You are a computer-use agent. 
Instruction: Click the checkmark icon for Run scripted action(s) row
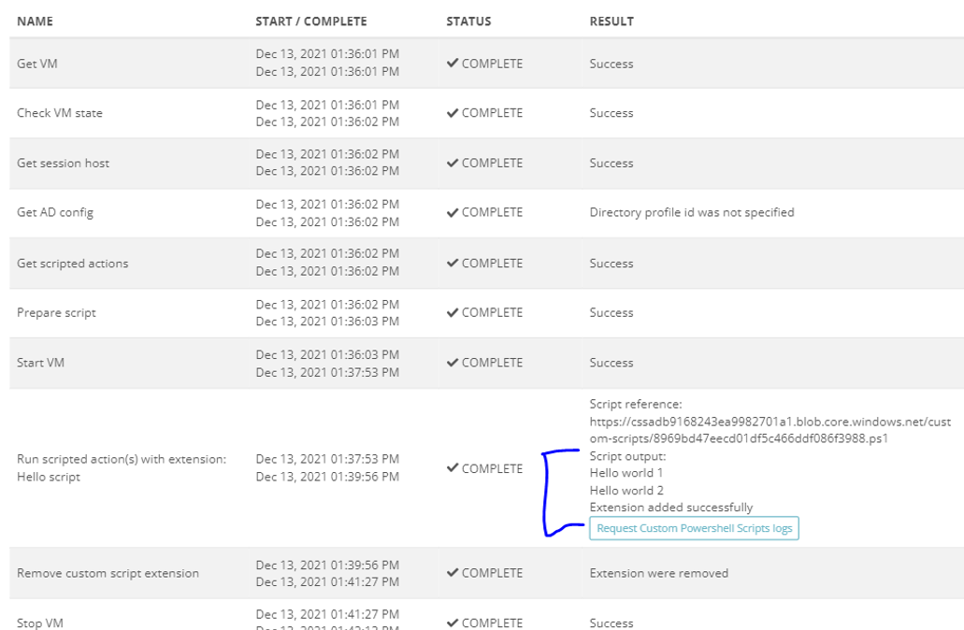pyautogui.click(x=452, y=468)
